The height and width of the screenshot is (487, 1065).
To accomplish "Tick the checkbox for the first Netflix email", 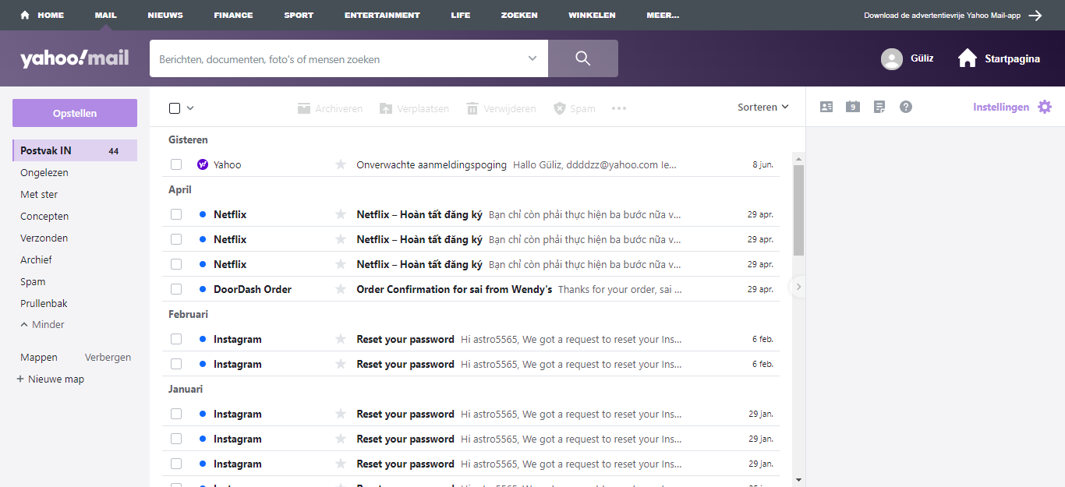I will click(x=176, y=214).
